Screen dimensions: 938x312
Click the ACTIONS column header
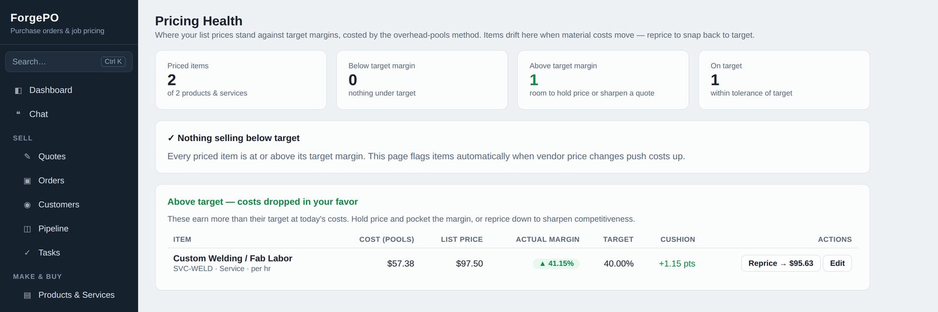click(835, 239)
